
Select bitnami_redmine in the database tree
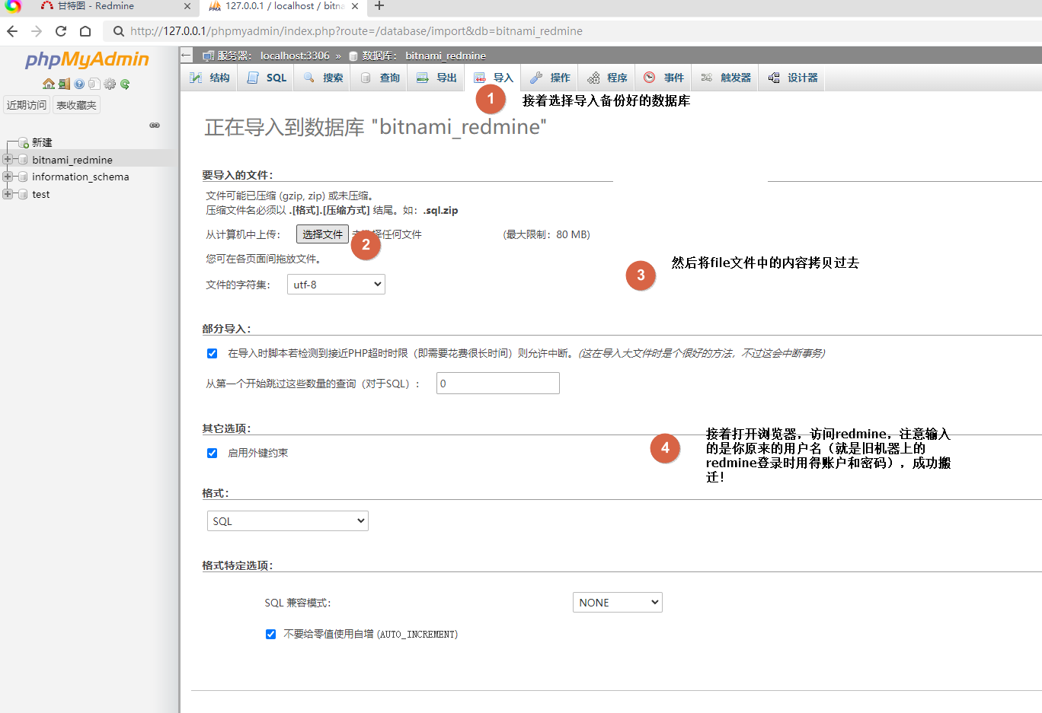pyautogui.click(x=72, y=160)
